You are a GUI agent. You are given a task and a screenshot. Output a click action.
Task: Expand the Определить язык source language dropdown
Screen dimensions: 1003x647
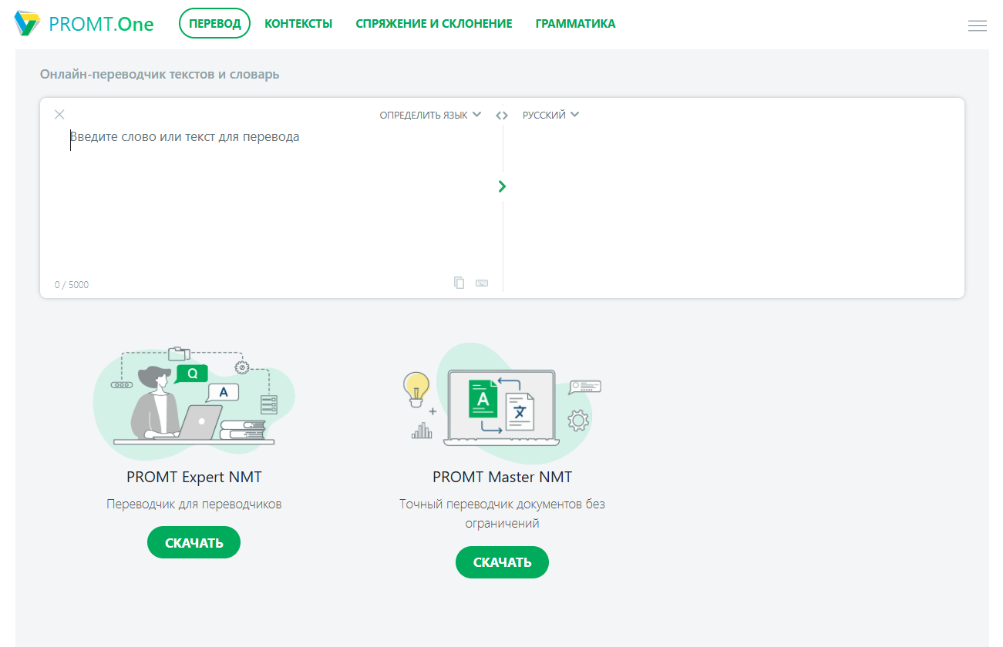coord(430,115)
